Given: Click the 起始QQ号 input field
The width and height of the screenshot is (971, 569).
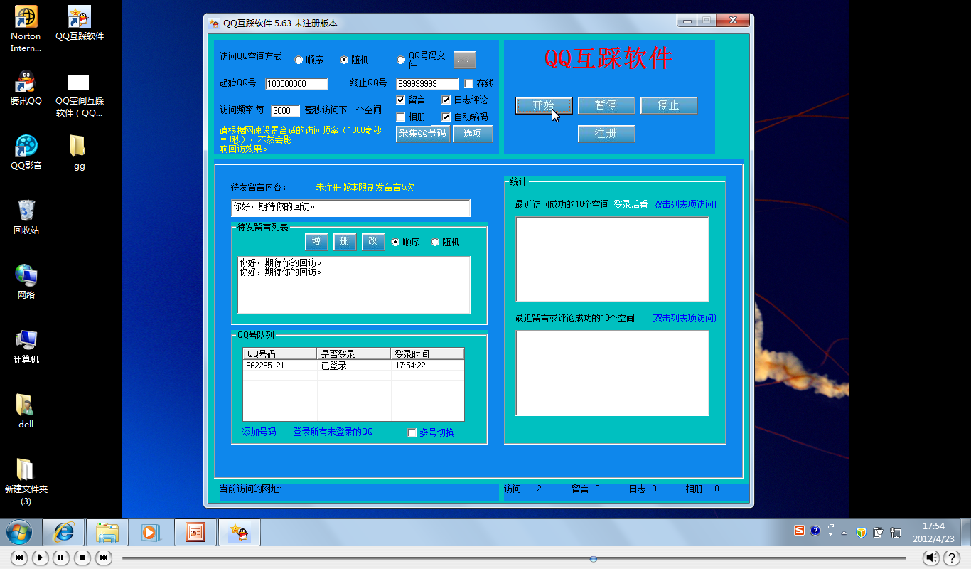Looking at the screenshot, I should [297, 84].
